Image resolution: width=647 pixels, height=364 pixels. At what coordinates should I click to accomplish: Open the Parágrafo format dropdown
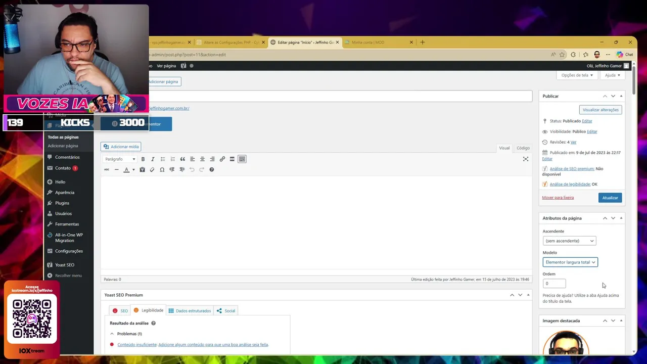click(120, 159)
